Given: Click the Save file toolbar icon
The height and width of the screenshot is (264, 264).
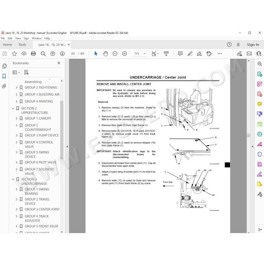Looking at the screenshot, I should pyautogui.click(x=5, y=54).
